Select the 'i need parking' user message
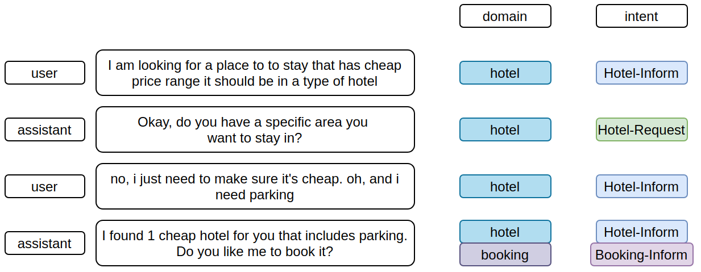The height and width of the screenshot is (272, 701). (x=255, y=186)
